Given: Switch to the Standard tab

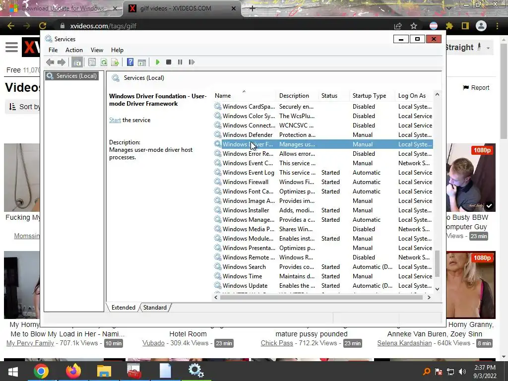Looking at the screenshot, I should (x=155, y=308).
